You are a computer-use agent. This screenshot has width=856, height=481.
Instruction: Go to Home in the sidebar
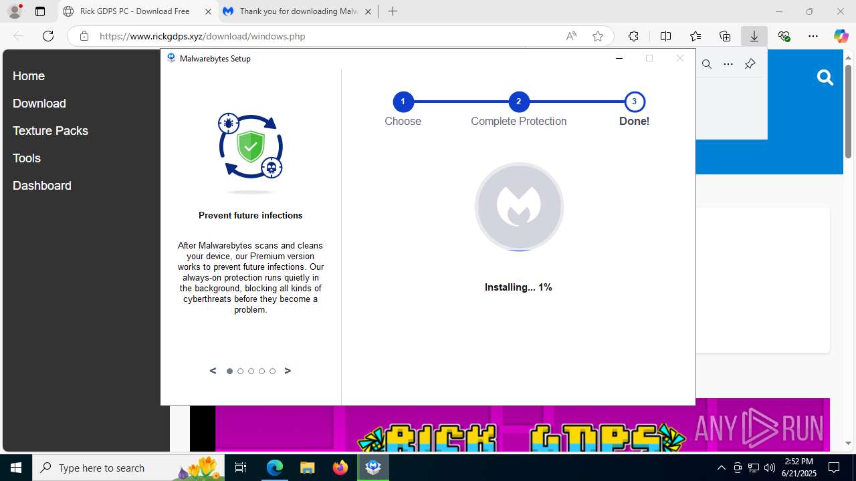pos(29,76)
